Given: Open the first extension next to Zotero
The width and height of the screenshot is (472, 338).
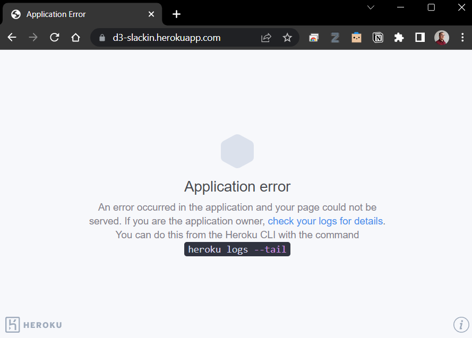Looking at the screenshot, I should coord(314,37).
